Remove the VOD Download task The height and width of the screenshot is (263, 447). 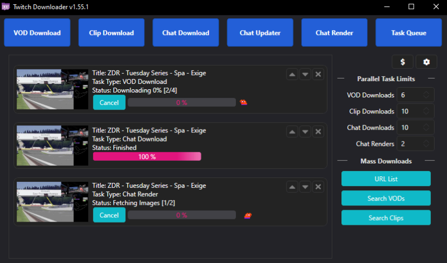[x=318, y=75]
